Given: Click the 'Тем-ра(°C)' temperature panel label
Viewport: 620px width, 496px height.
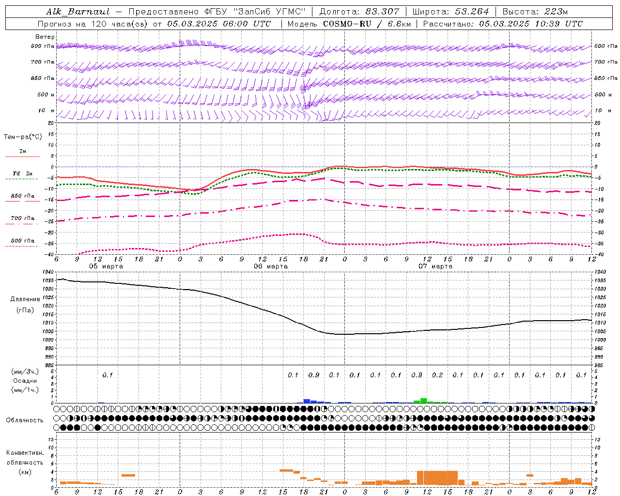Looking at the screenshot, I should [x=23, y=137].
